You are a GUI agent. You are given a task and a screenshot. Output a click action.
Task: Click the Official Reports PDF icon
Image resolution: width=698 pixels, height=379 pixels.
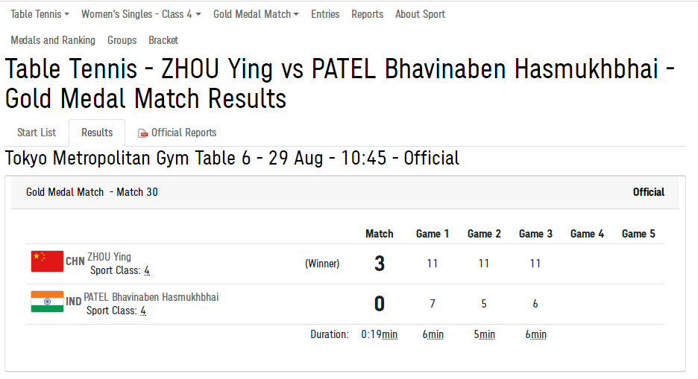[x=143, y=133]
